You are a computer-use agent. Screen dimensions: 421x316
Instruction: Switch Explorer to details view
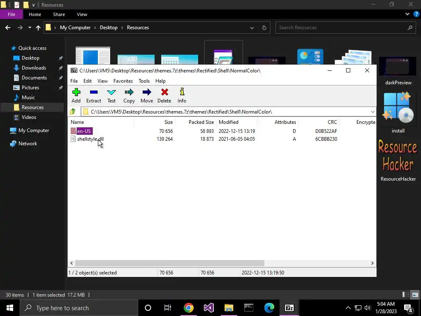(406, 295)
